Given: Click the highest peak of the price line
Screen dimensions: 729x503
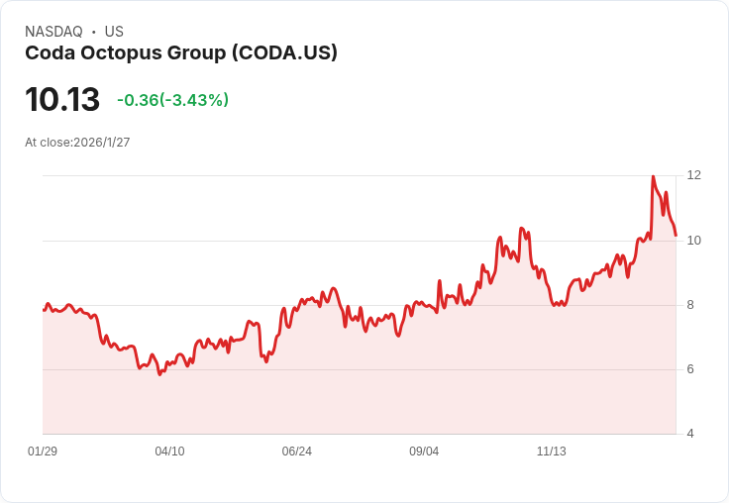Looking at the screenshot, I should pyautogui.click(x=653, y=177).
